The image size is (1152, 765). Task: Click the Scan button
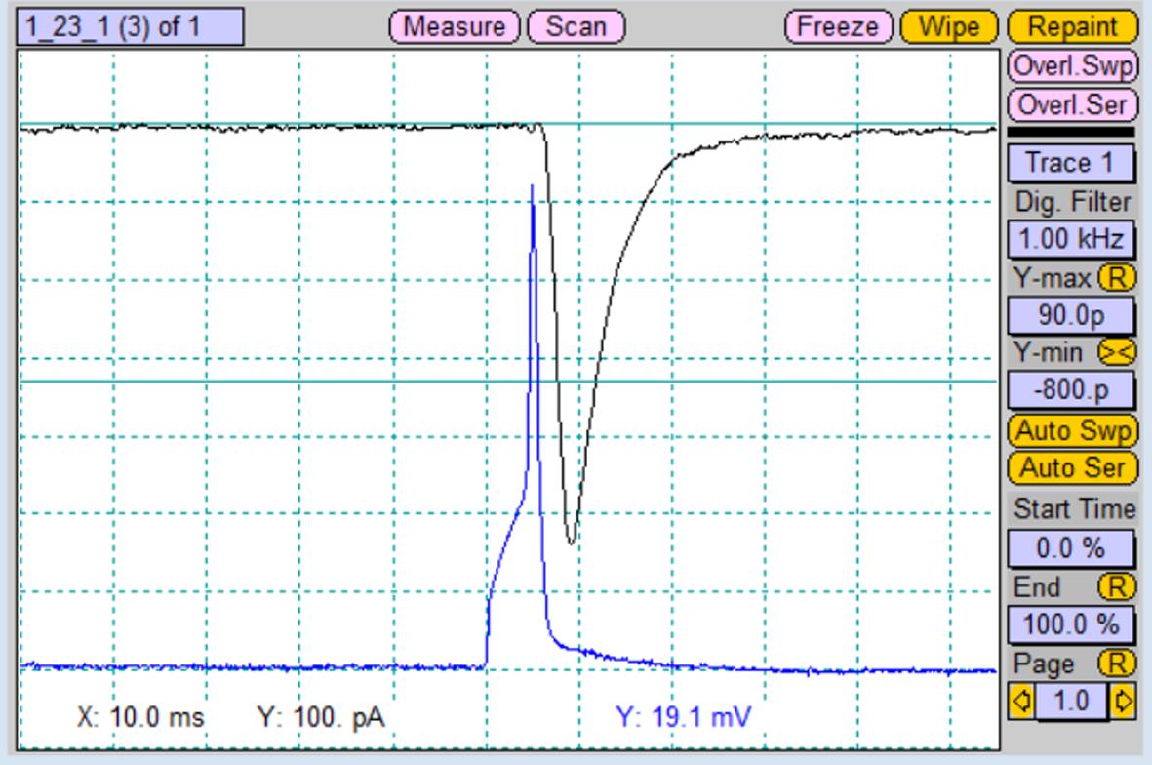(x=576, y=27)
